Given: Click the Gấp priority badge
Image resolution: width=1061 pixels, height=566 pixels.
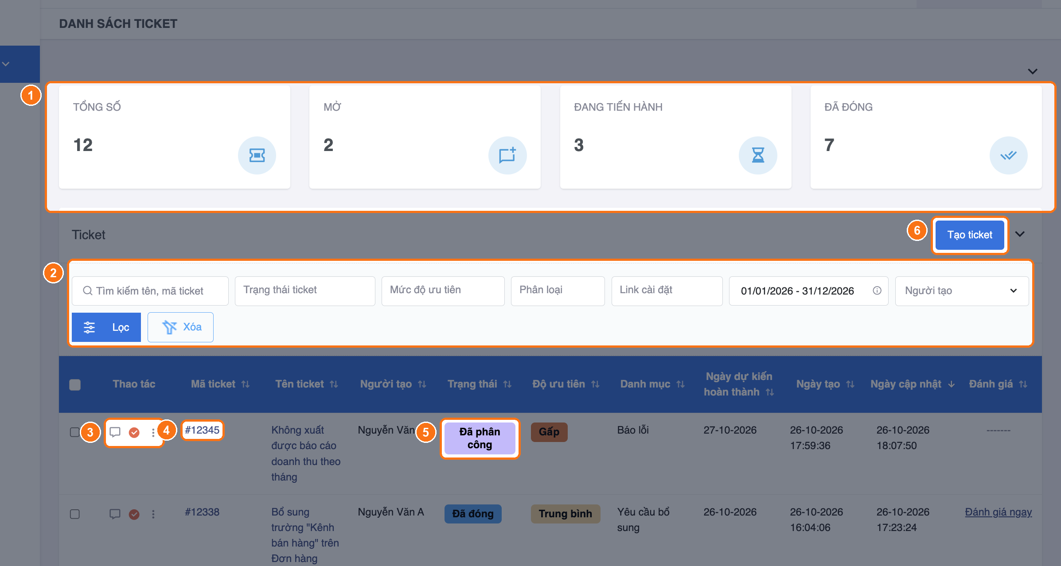Looking at the screenshot, I should [x=549, y=432].
